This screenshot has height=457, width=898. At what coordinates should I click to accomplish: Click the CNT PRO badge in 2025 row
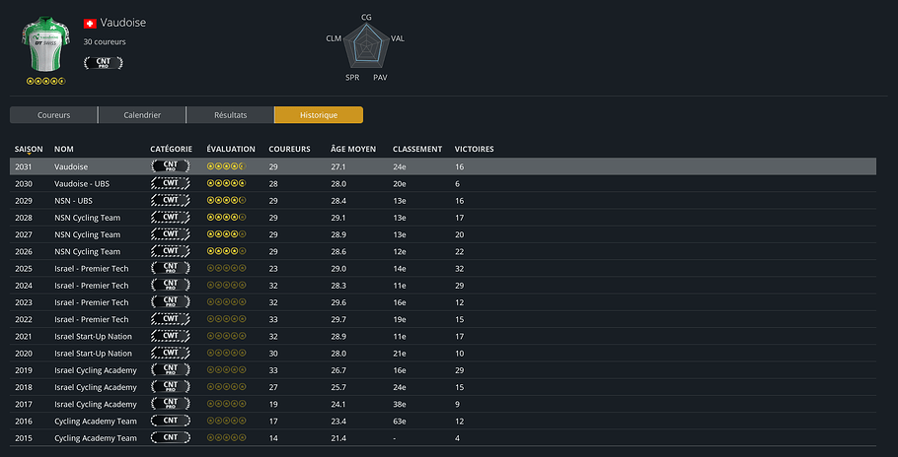[171, 268]
